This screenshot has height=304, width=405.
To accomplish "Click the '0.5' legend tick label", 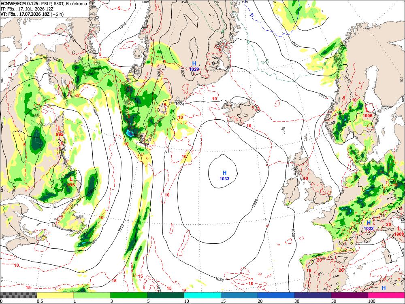I will pos(40,301).
